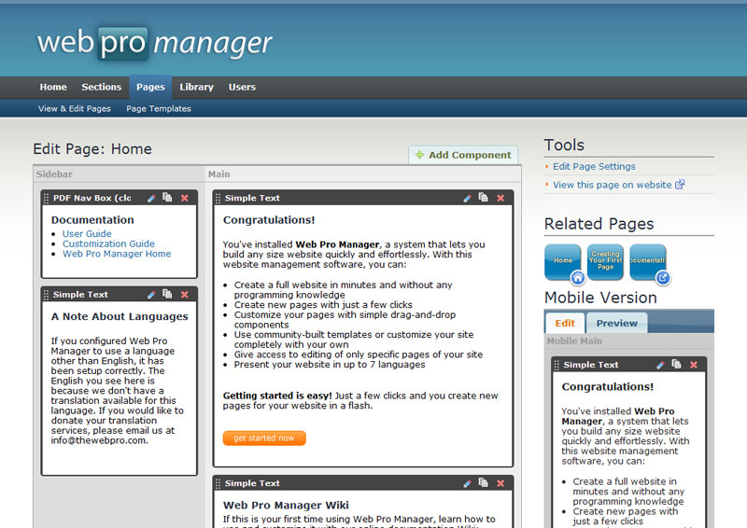Open the Customization Guide link
This screenshot has height=528, width=747.
pos(108,243)
